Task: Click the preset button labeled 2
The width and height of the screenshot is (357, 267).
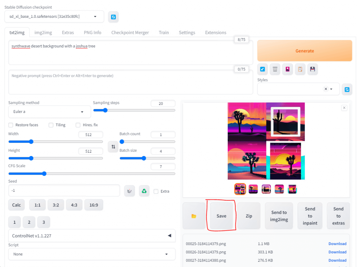Action: click(x=29, y=222)
